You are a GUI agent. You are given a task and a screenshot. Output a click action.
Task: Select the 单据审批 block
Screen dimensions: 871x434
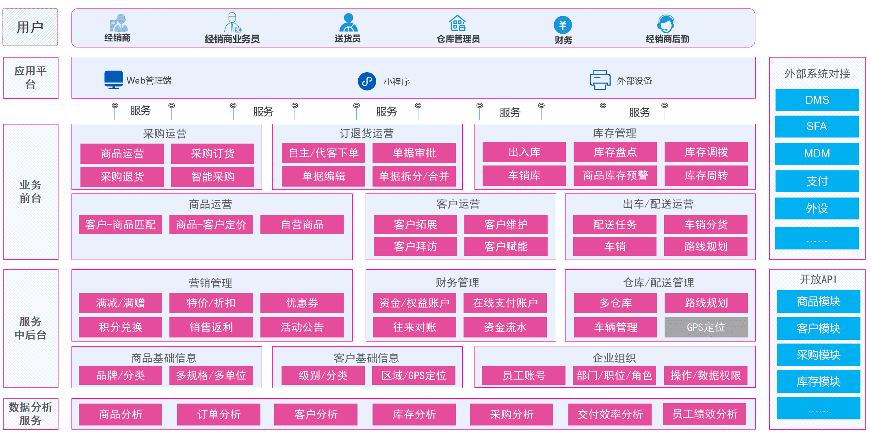coord(414,153)
